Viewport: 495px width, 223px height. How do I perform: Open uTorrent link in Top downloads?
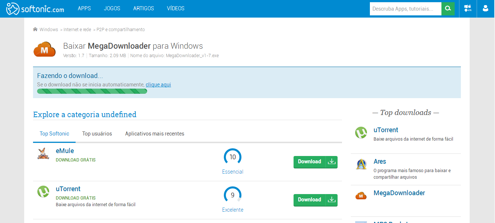coord(386,130)
